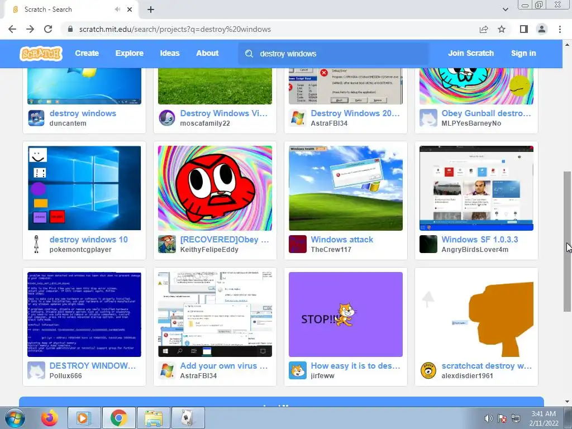Open the Windows Start button
Viewport: 572px width, 429px height.
pyautogui.click(x=15, y=418)
